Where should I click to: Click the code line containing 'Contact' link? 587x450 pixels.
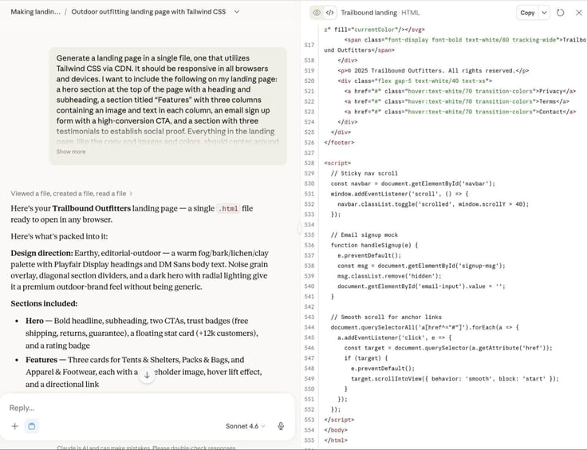click(460, 112)
